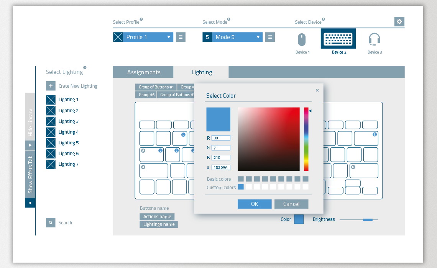437x268 pixels.
Task: Cancel the color selection dialog
Action: (x=291, y=204)
